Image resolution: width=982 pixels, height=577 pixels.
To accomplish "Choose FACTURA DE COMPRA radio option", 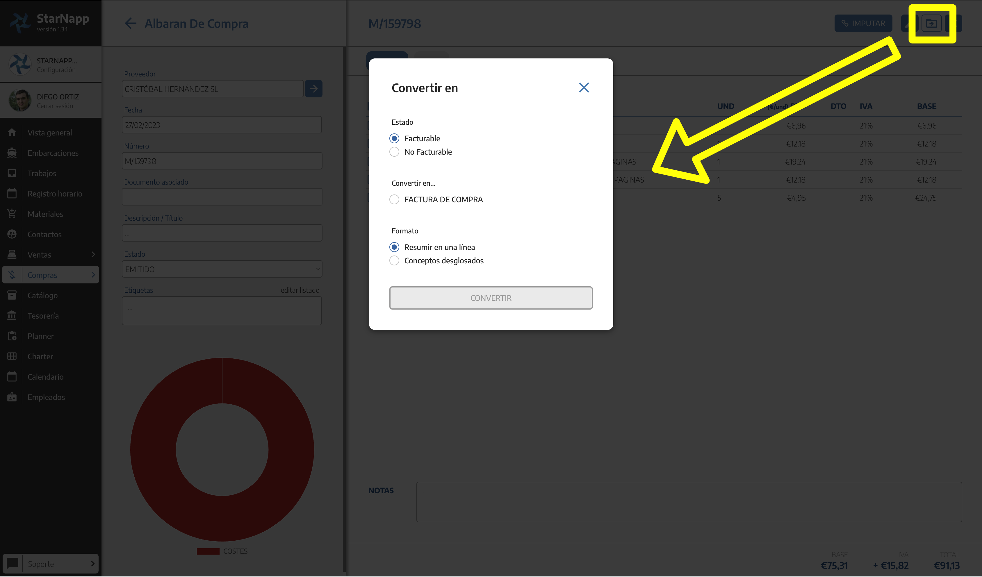I will coord(394,199).
